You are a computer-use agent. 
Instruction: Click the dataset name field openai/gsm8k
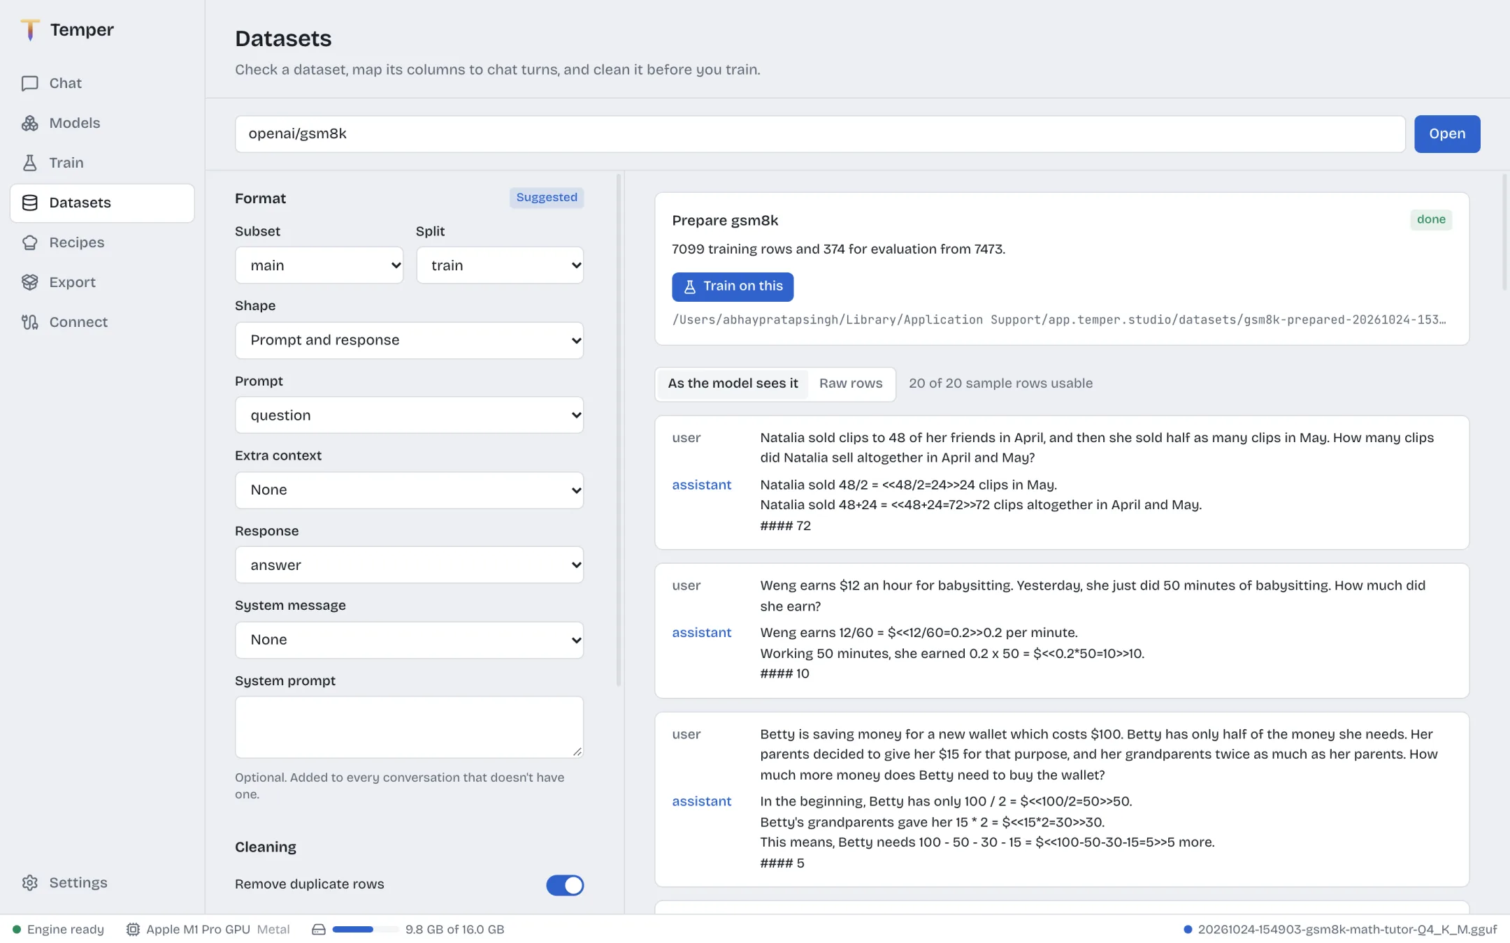tap(820, 134)
